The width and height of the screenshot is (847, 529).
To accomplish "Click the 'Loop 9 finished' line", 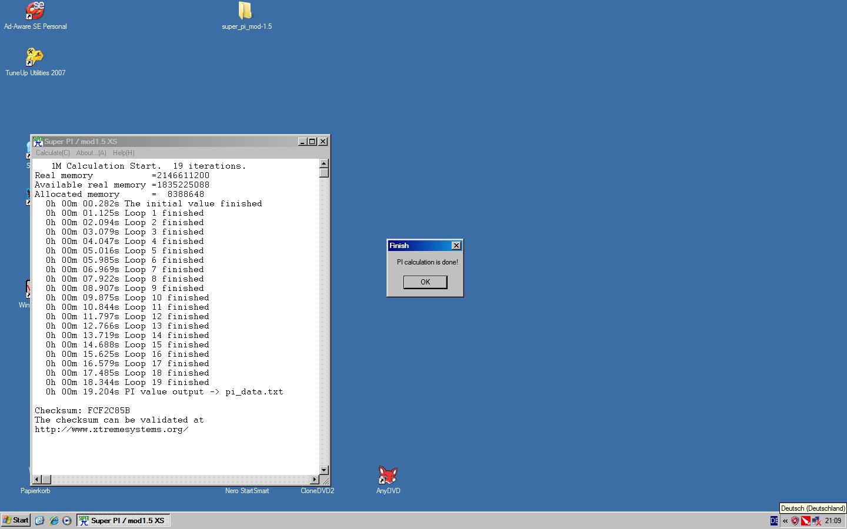I will pos(125,289).
